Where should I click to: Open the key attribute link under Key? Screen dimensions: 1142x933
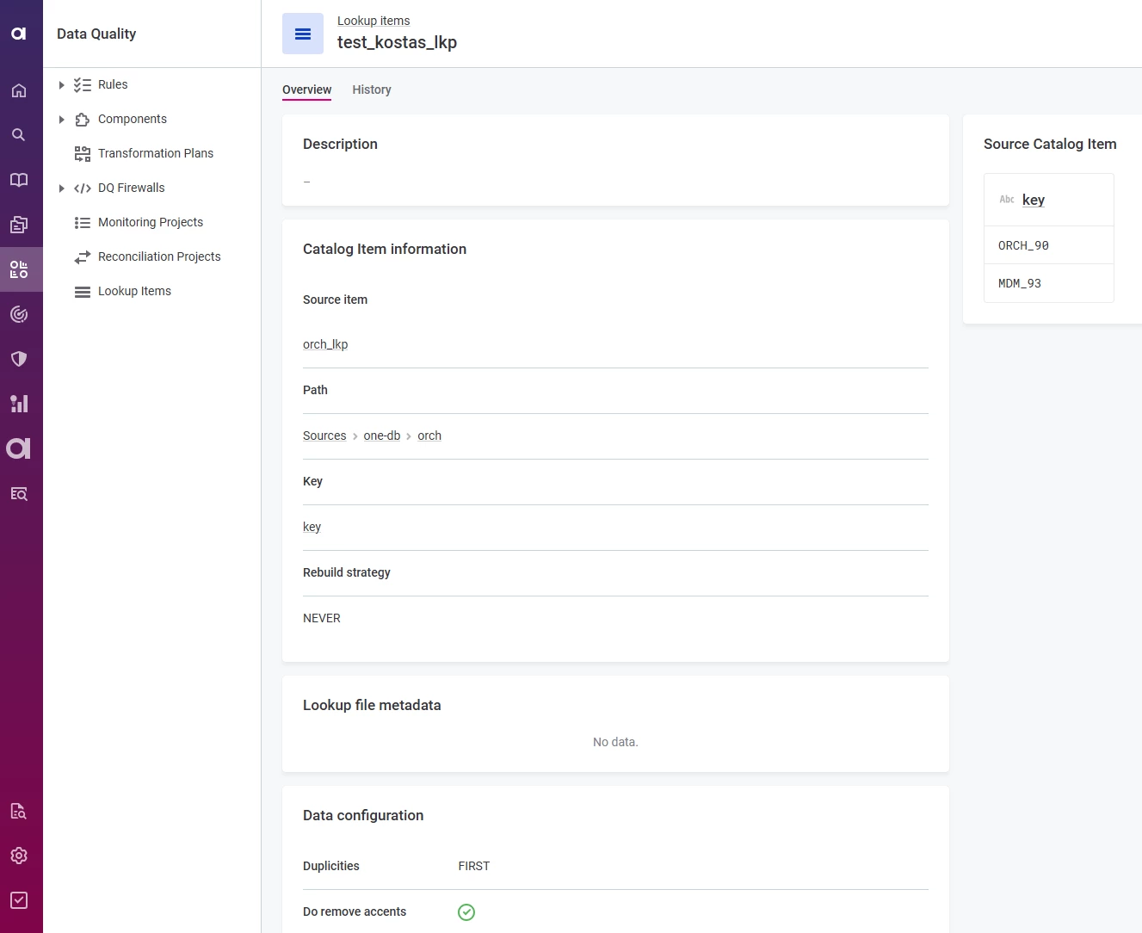(x=312, y=527)
